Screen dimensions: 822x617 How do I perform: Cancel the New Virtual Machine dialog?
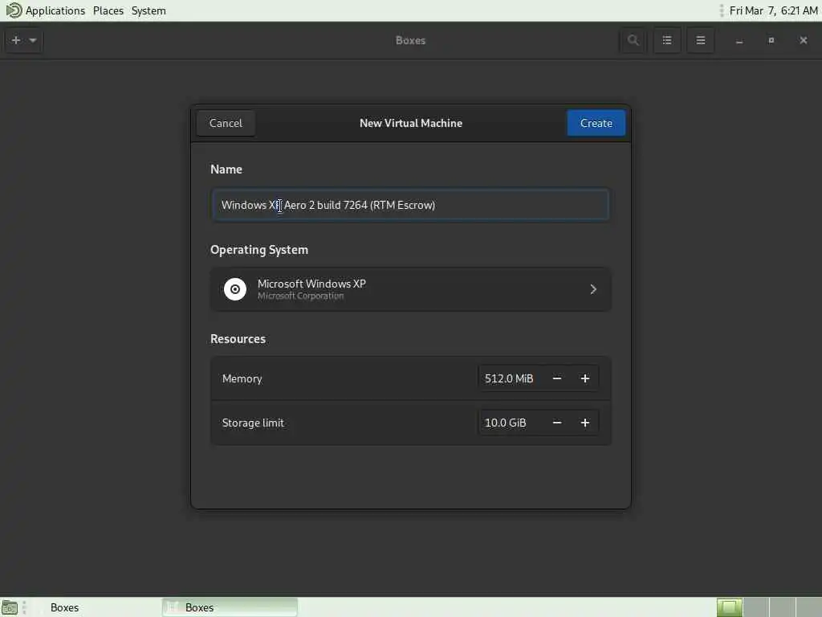pyautogui.click(x=226, y=123)
